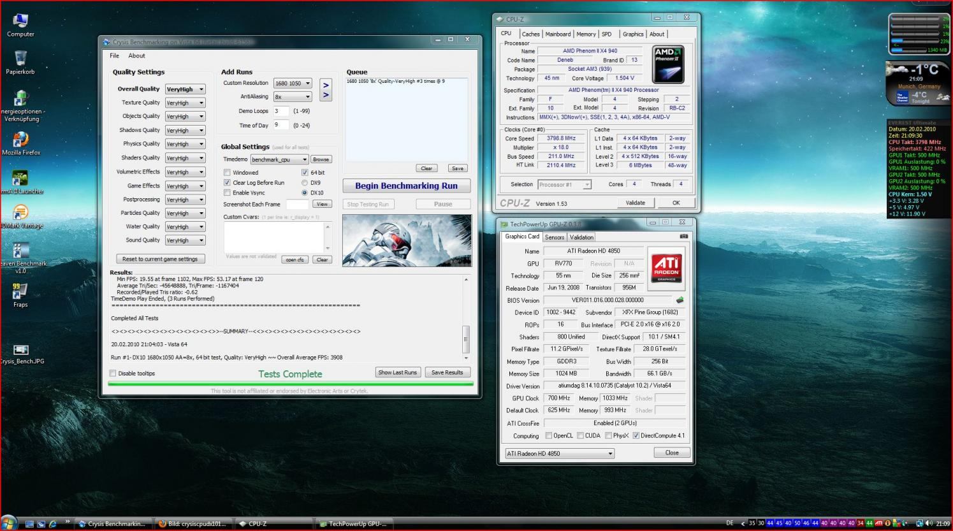
Task: Click the green Tests Complete progress bar
Action: pyautogui.click(x=291, y=384)
